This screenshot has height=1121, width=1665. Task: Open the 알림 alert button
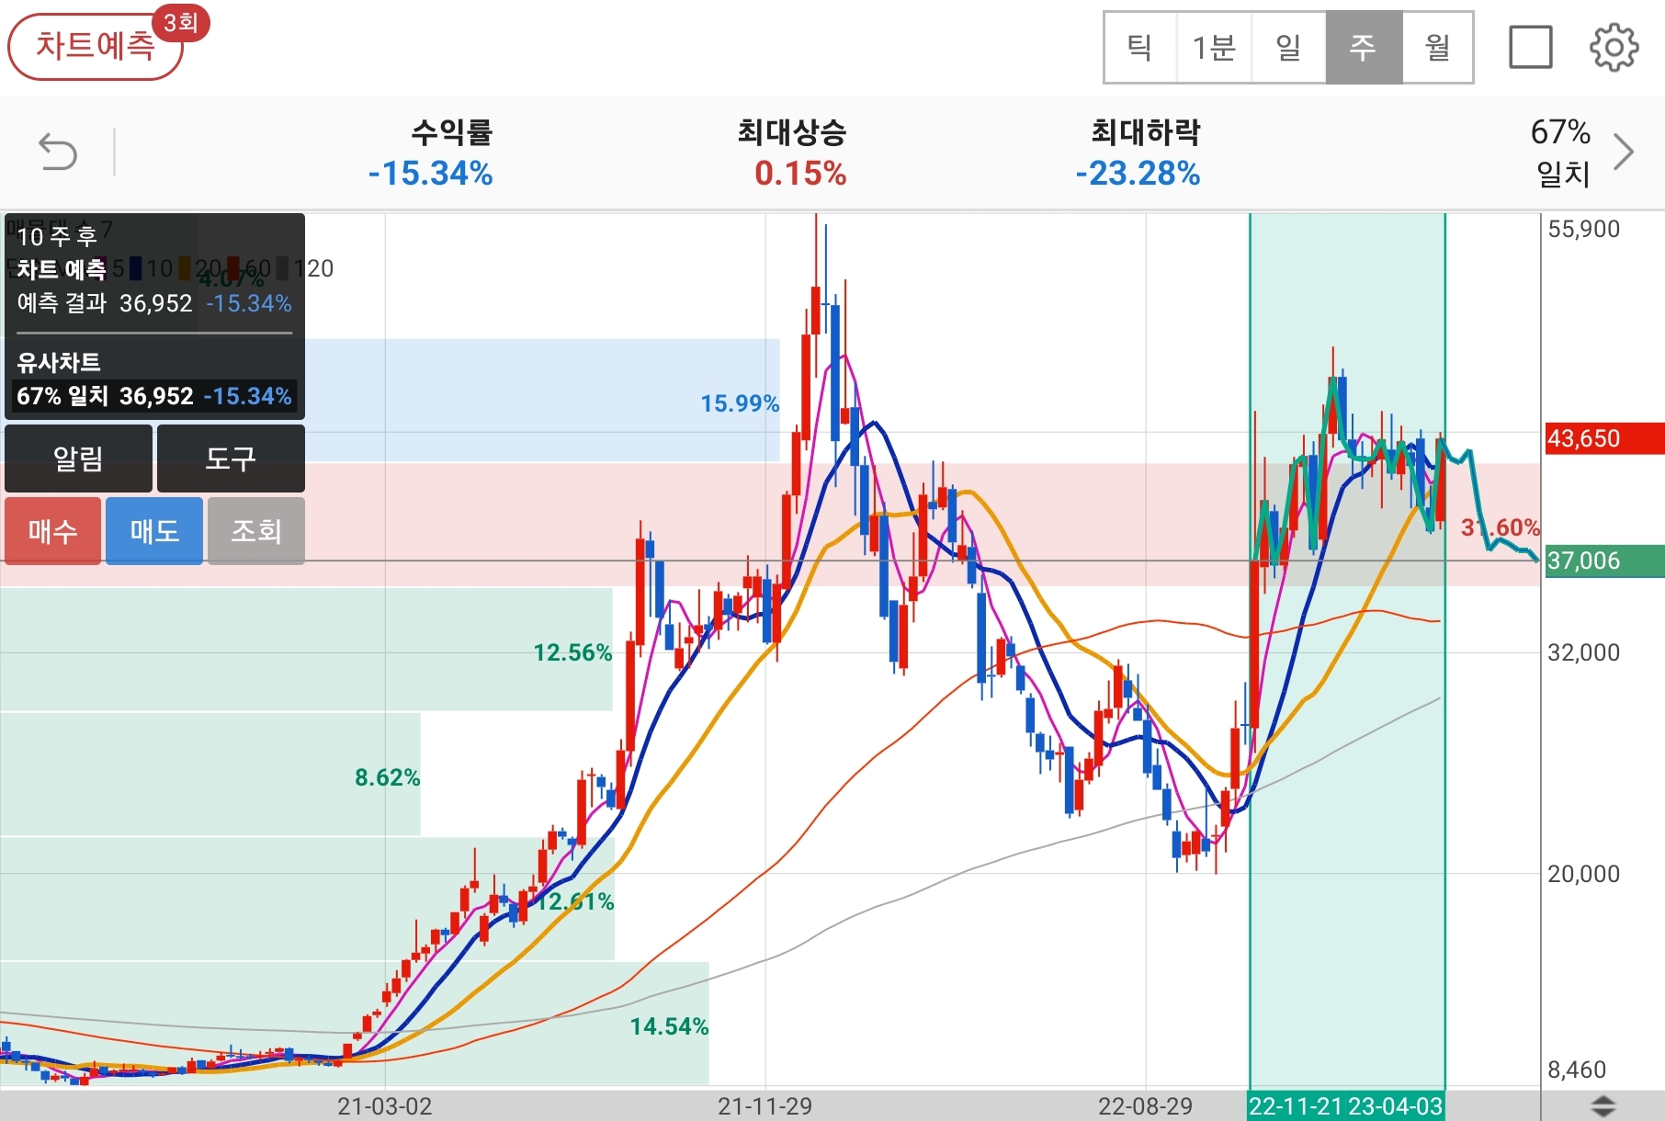click(78, 458)
